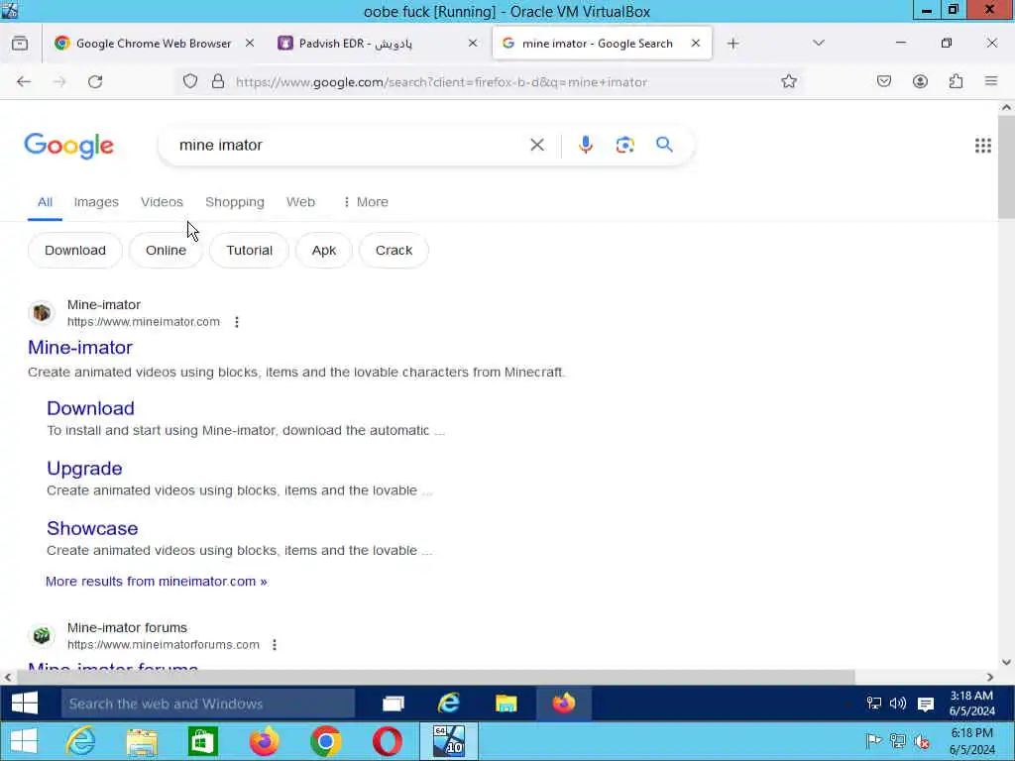Click the site security padlock icon
Viewport: 1015px width, 761px height.
[218, 81]
